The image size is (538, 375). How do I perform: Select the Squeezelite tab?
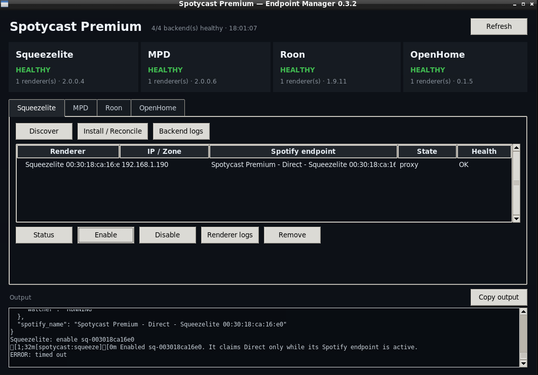(x=36, y=108)
